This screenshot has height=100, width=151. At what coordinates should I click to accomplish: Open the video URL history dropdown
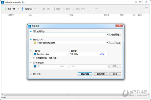[107, 35]
